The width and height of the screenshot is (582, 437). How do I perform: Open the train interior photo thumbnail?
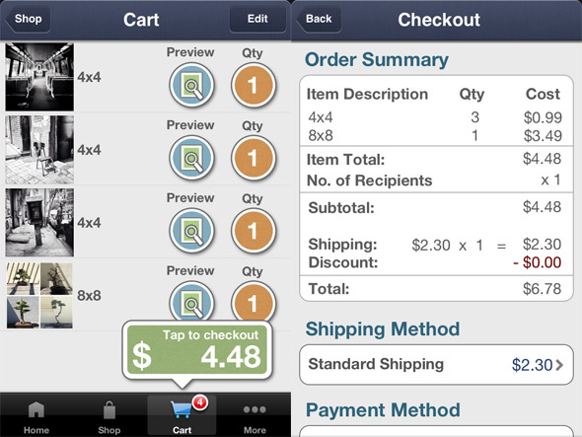click(39, 77)
